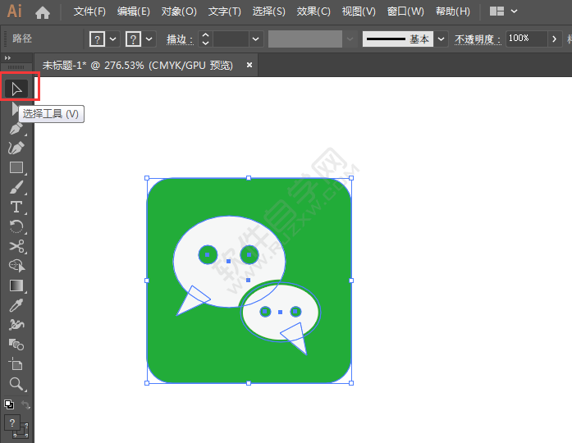Select the Gradient tool

point(16,285)
